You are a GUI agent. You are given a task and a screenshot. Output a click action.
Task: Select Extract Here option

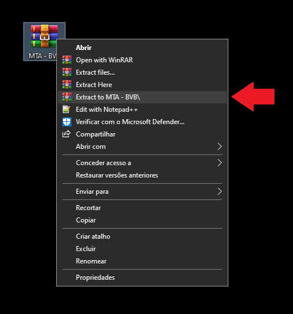[142, 85]
